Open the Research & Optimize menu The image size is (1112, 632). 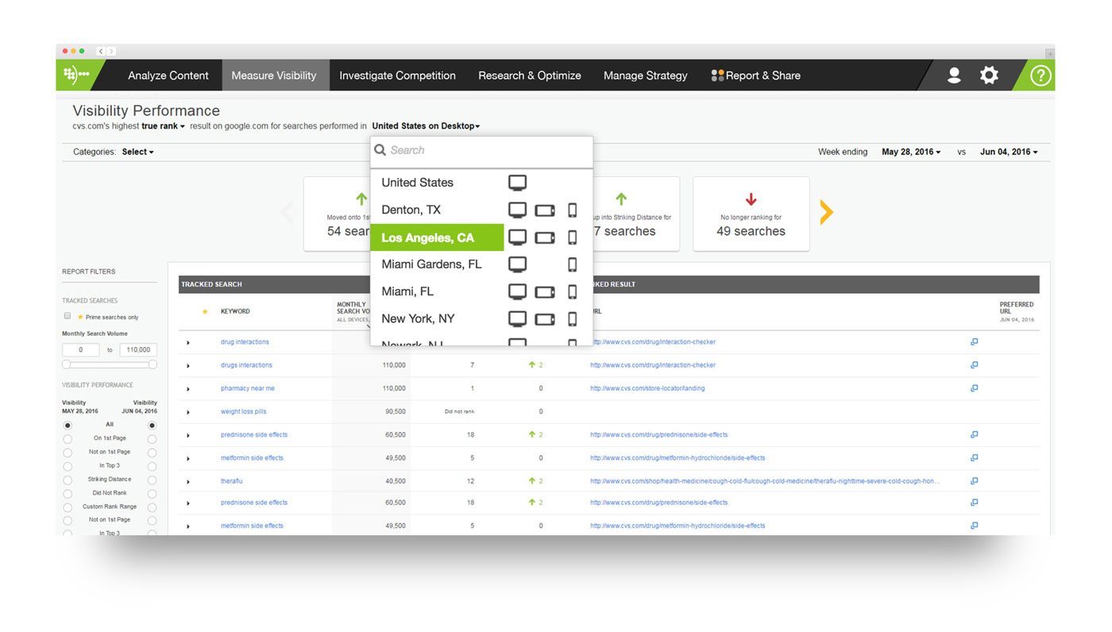coord(530,75)
